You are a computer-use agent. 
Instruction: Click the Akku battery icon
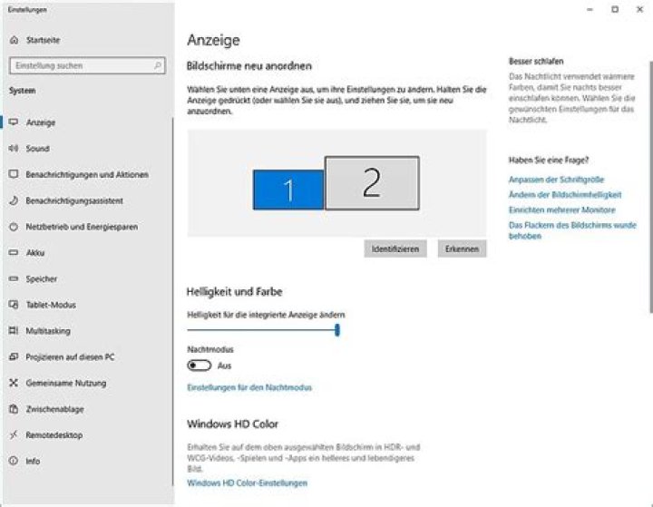click(x=14, y=253)
